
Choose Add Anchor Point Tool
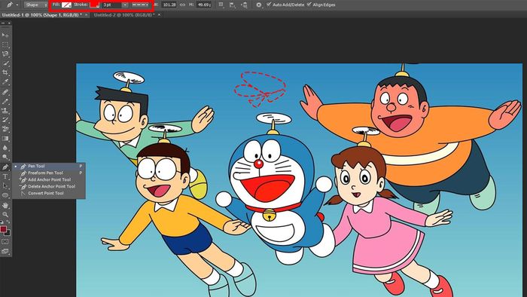coord(49,179)
